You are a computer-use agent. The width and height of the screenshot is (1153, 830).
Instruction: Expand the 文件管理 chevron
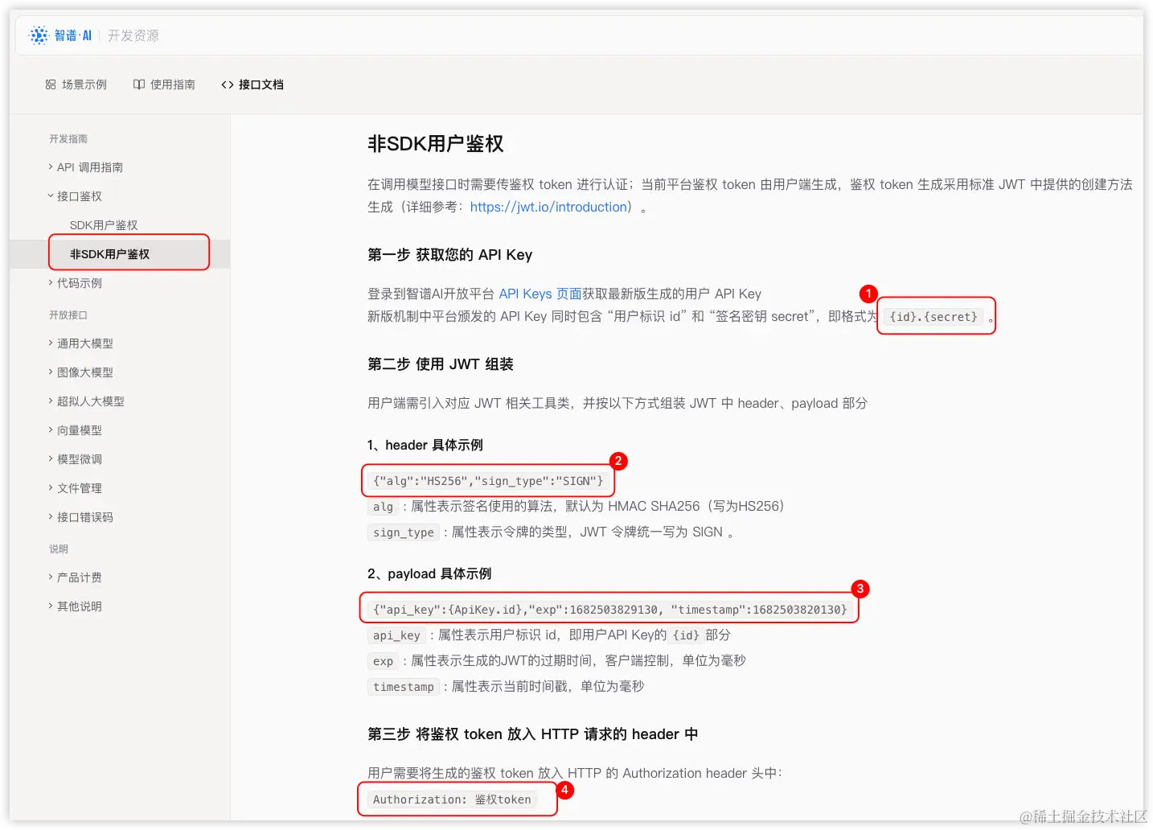click(x=51, y=487)
